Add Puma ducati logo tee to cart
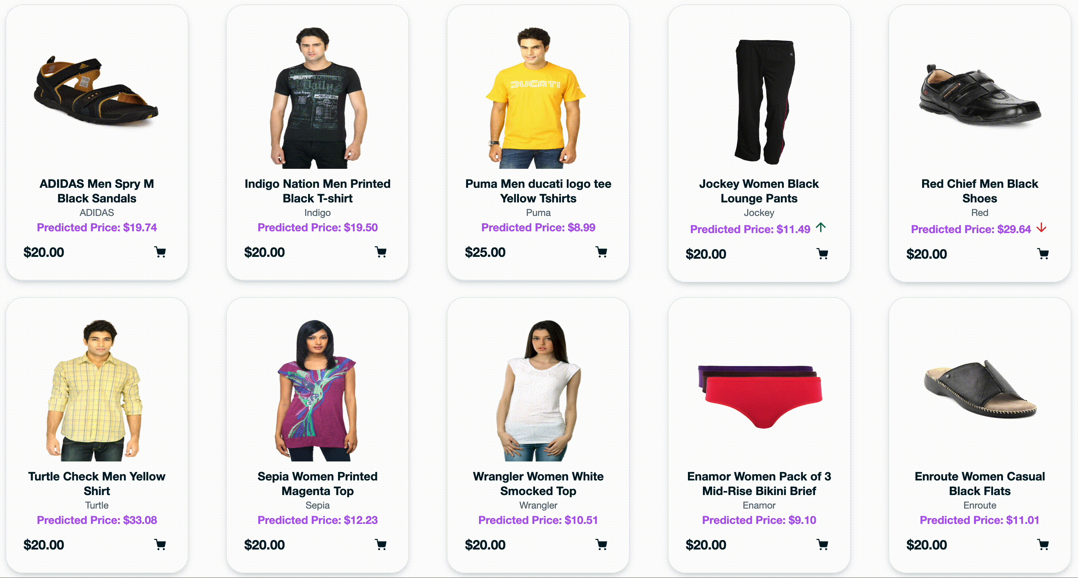The width and height of the screenshot is (1078, 578). [601, 252]
